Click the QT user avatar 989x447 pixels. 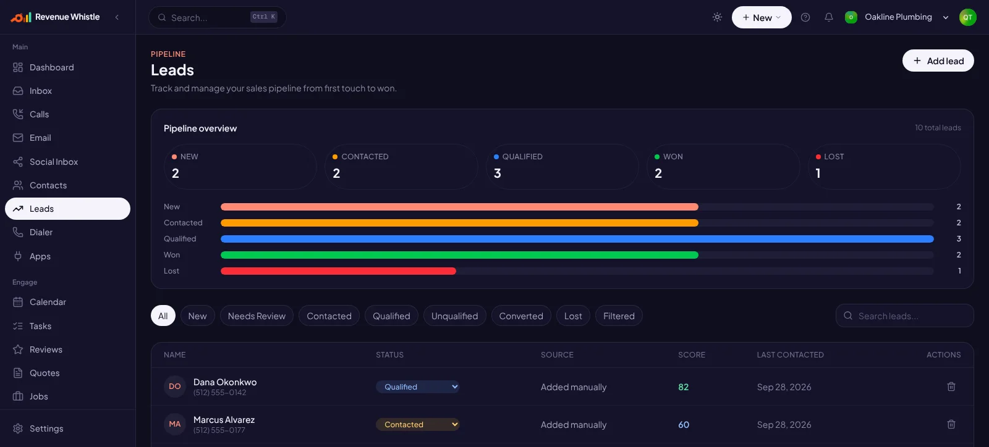[x=967, y=17]
